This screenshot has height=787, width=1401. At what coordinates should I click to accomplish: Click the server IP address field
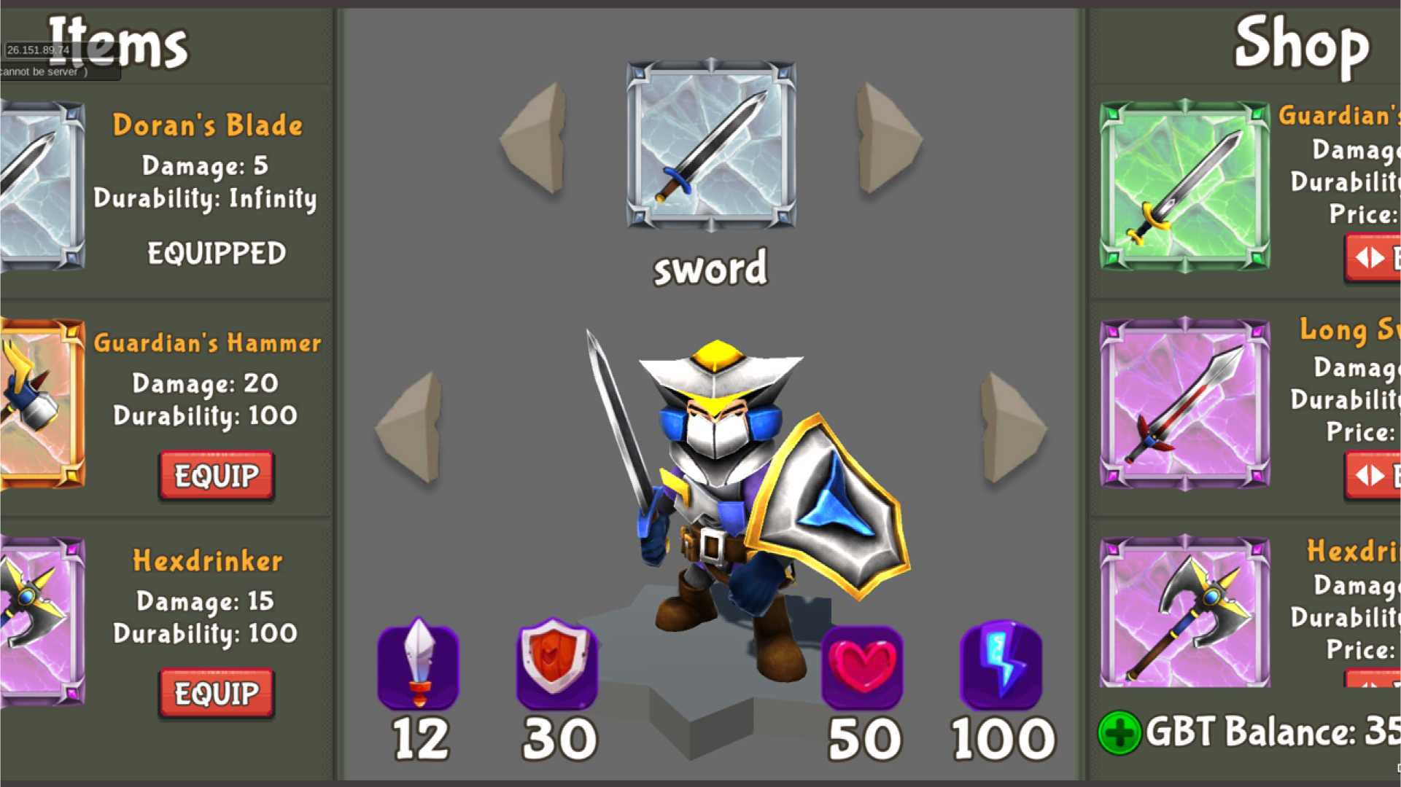coord(38,50)
